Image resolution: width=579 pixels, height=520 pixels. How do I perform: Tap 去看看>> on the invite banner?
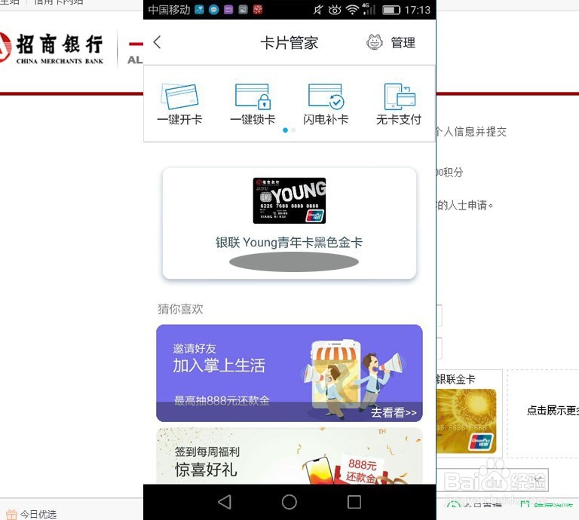[394, 412]
